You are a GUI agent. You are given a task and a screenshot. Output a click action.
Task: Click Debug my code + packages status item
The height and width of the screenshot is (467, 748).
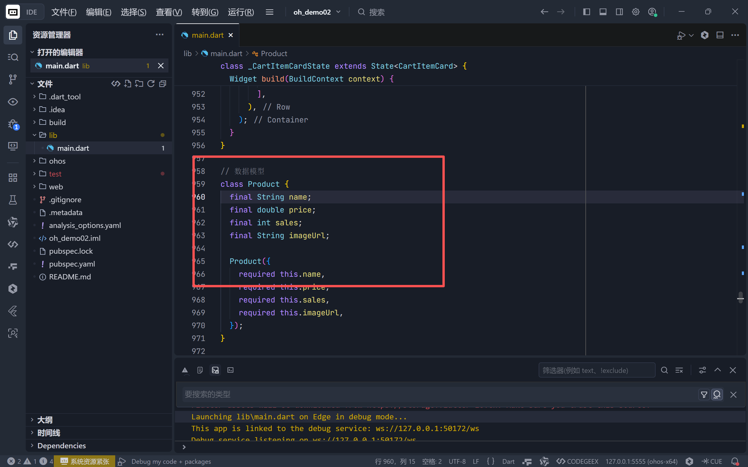pos(171,461)
